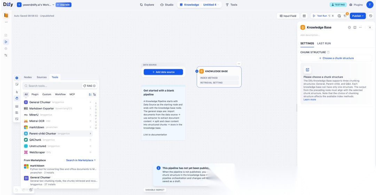376x195 pixels.
Task: Open the LAST RUN tab
Action: pyautogui.click(x=324, y=44)
